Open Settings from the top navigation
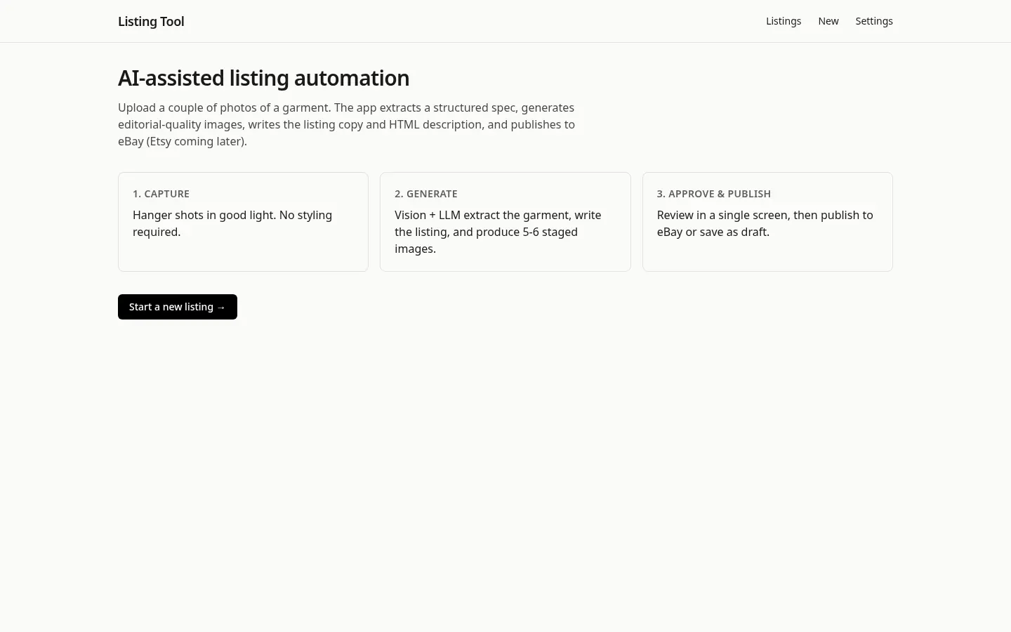The width and height of the screenshot is (1011, 632). tap(874, 21)
